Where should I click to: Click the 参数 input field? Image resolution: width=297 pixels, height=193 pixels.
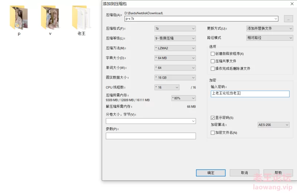tap(151, 136)
